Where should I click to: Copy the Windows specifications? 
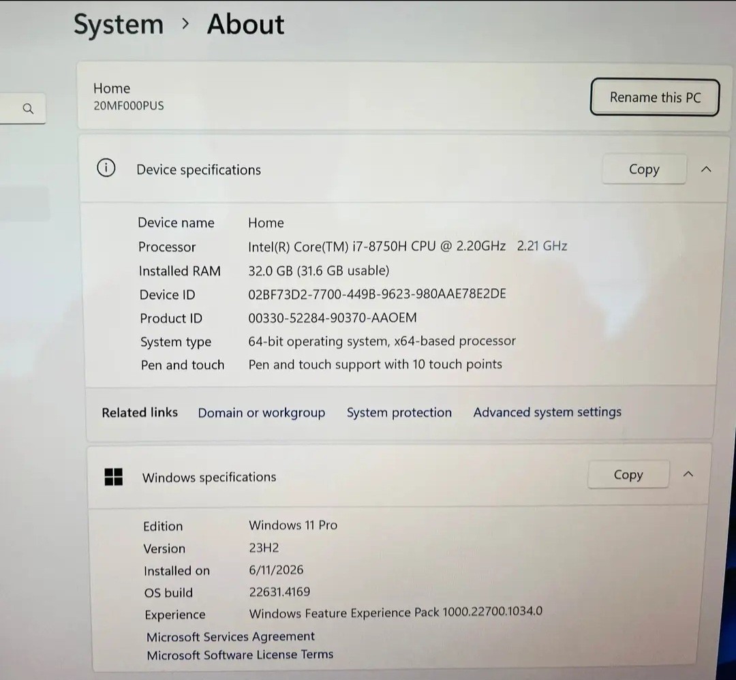(x=628, y=474)
